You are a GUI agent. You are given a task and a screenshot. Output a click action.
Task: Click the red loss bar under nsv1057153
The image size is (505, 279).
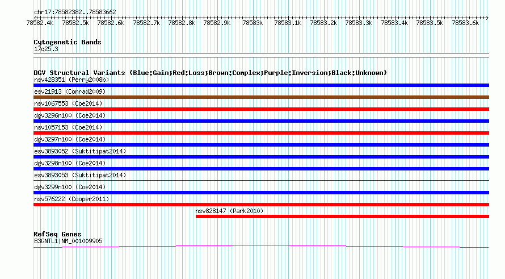coord(261,133)
